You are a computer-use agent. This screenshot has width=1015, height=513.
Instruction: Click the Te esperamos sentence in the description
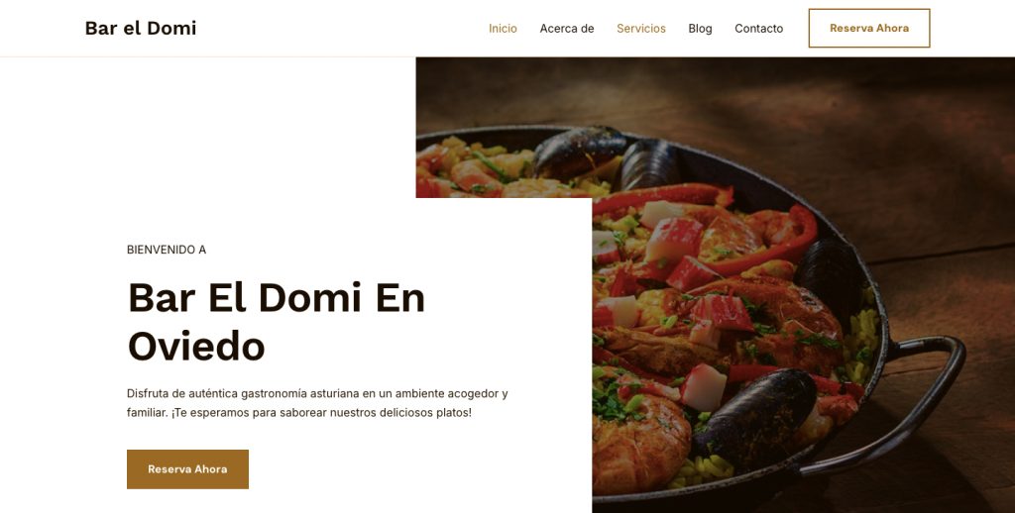coord(322,412)
